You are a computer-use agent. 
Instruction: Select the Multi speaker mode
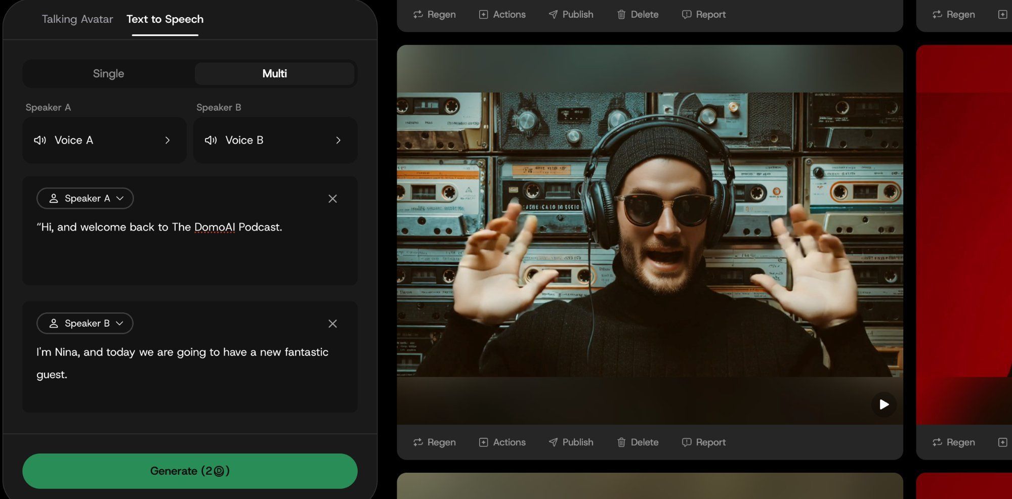click(275, 74)
